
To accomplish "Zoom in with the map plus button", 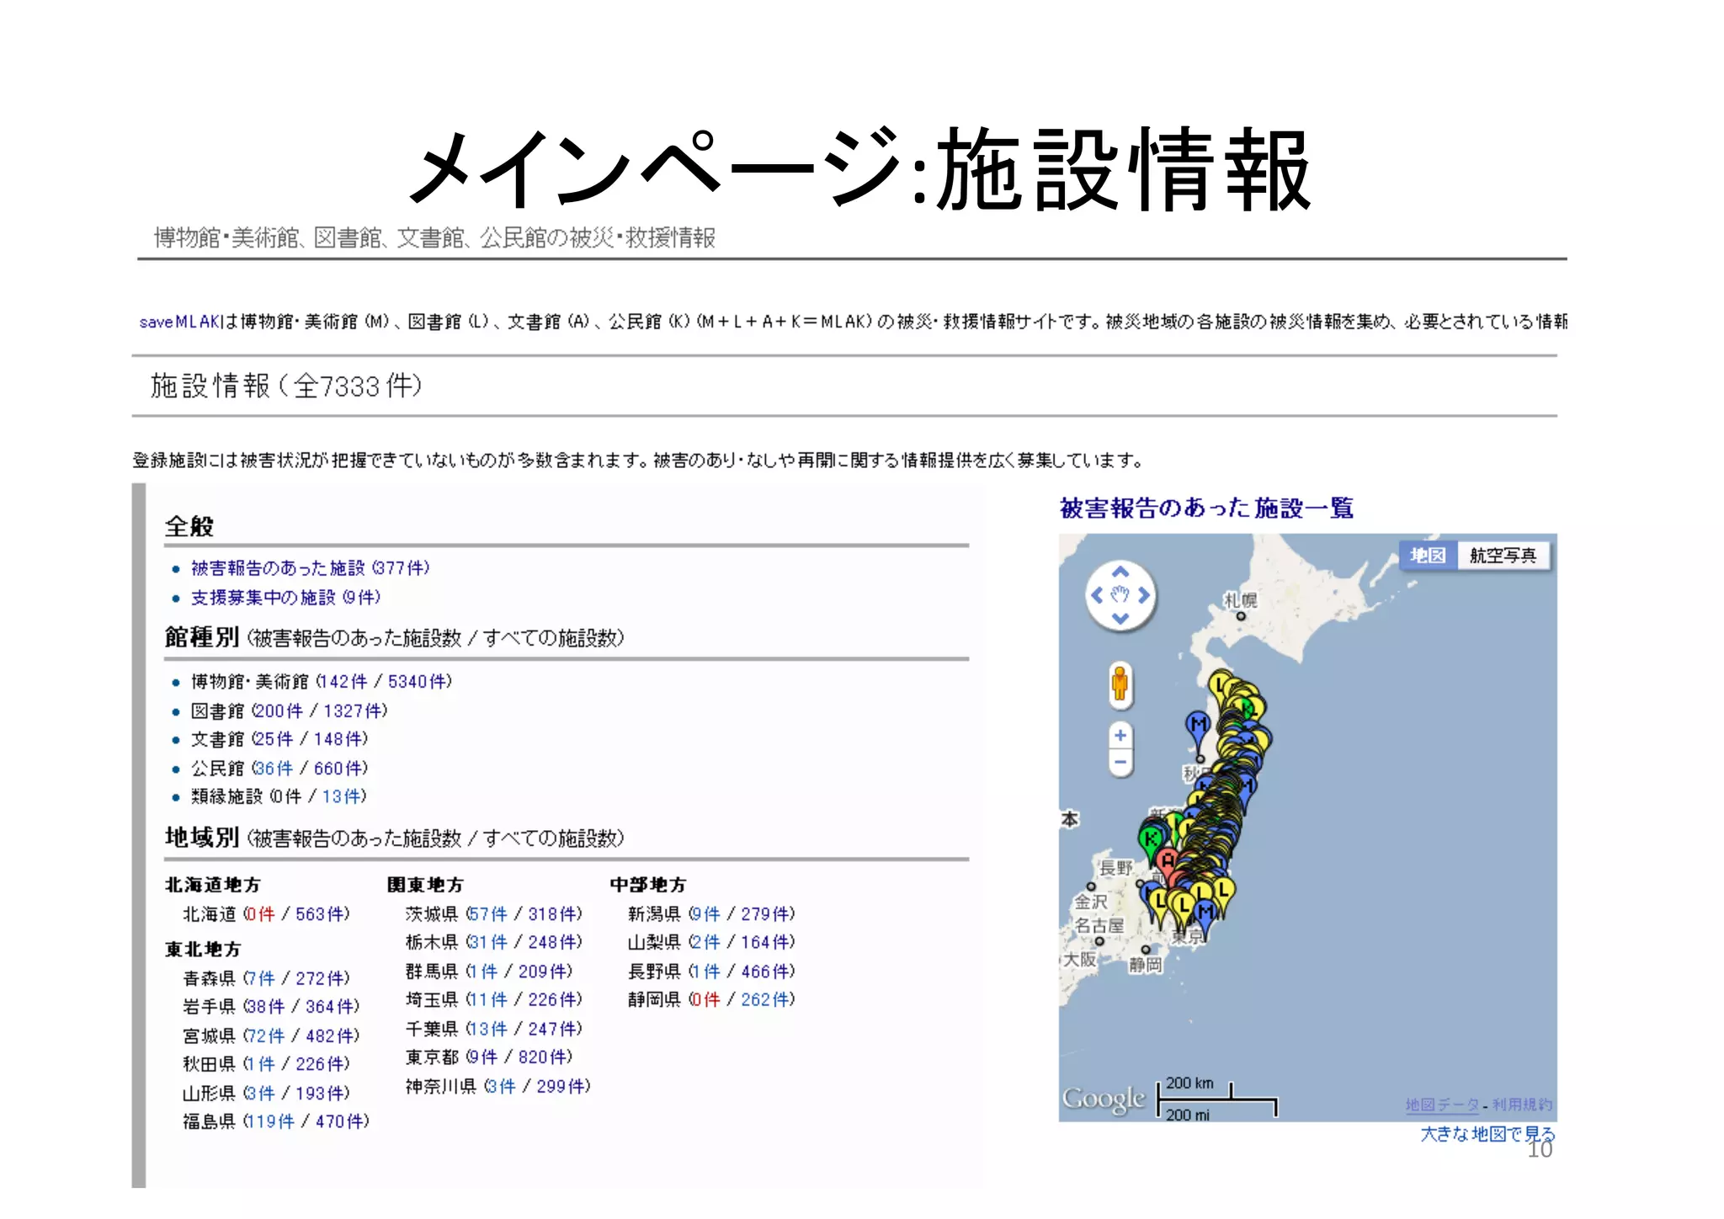I will click(1120, 736).
